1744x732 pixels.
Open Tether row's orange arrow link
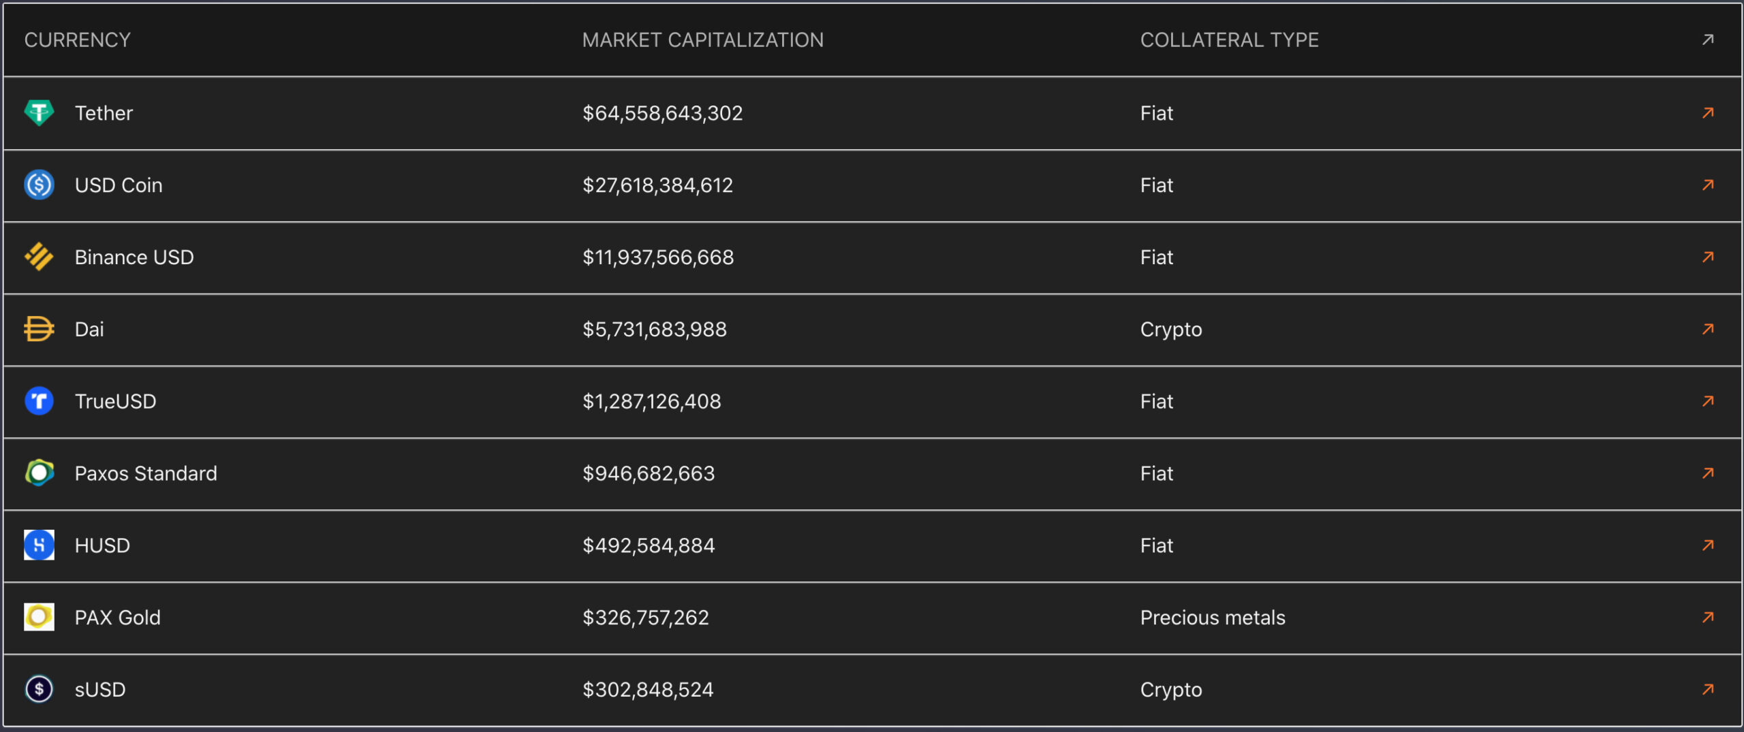tap(1707, 112)
